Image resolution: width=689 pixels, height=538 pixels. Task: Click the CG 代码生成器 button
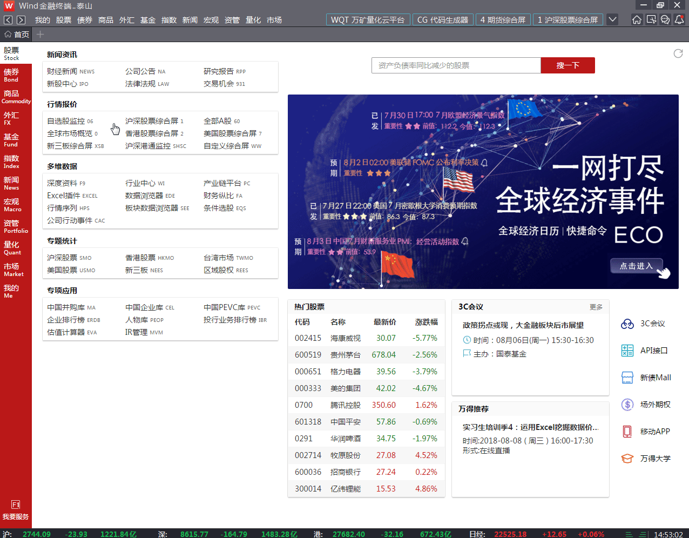[x=443, y=20]
